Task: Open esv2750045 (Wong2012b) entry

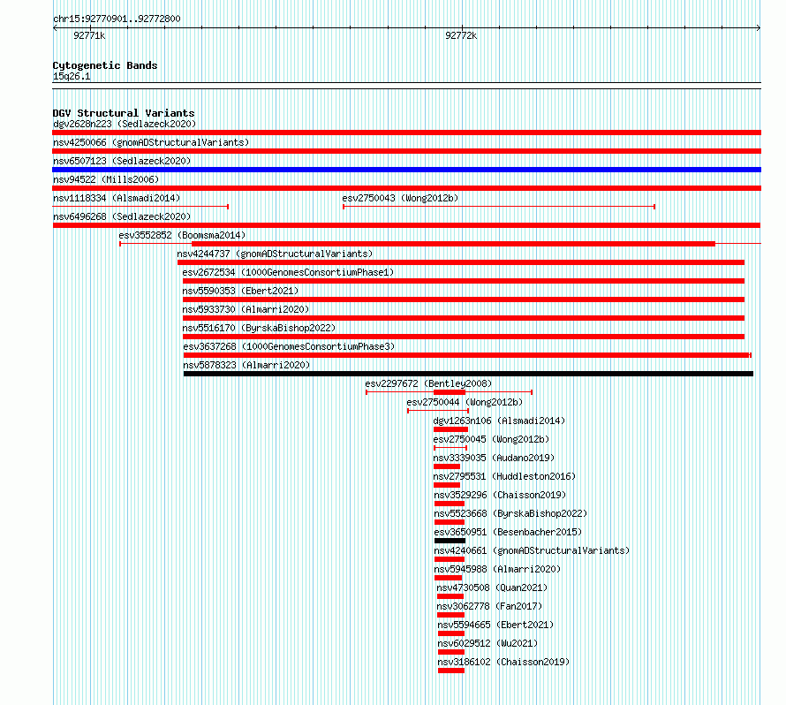Action: [491, 439]
